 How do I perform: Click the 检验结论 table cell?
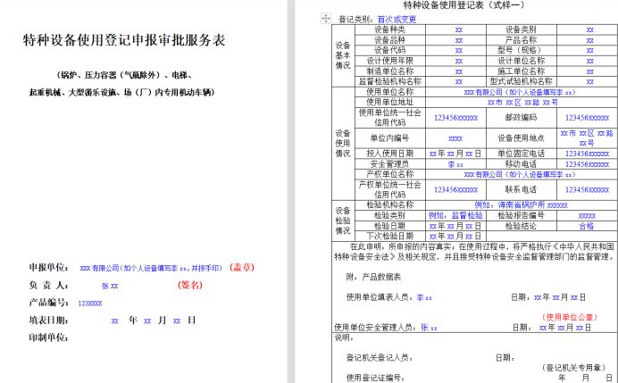(522, 226)
